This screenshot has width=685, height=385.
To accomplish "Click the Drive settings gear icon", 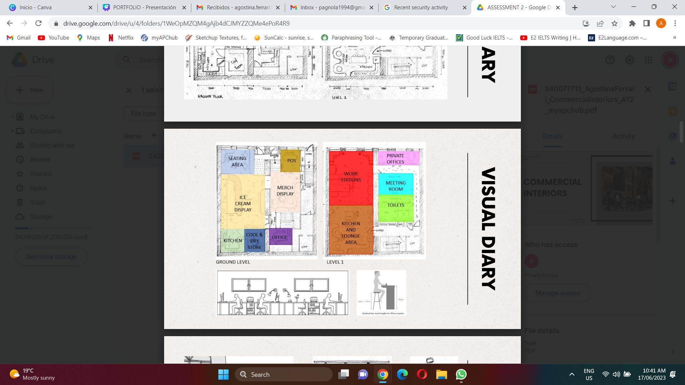I will click(629, 60).
